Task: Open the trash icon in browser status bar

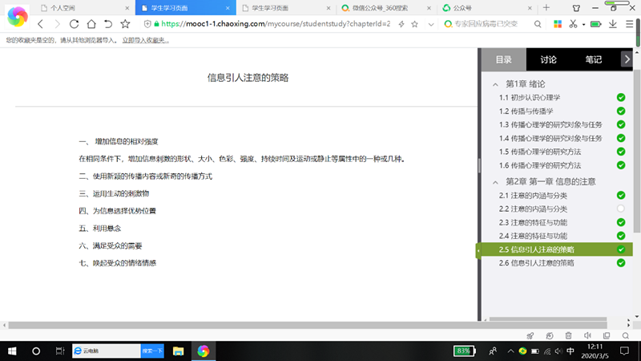Action: [568, 335]
